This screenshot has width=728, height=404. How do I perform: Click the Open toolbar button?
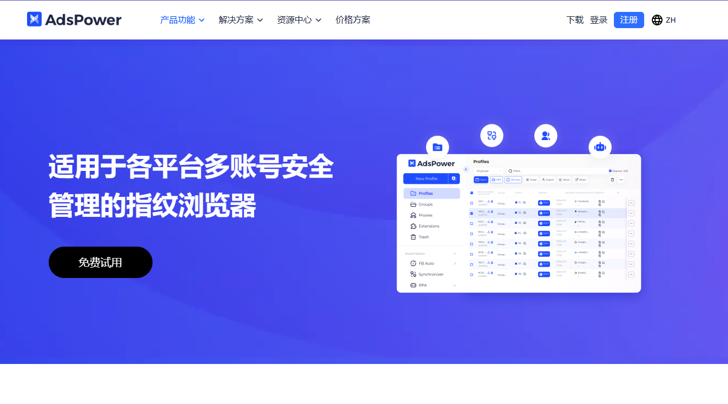click(x=481, y=180)
